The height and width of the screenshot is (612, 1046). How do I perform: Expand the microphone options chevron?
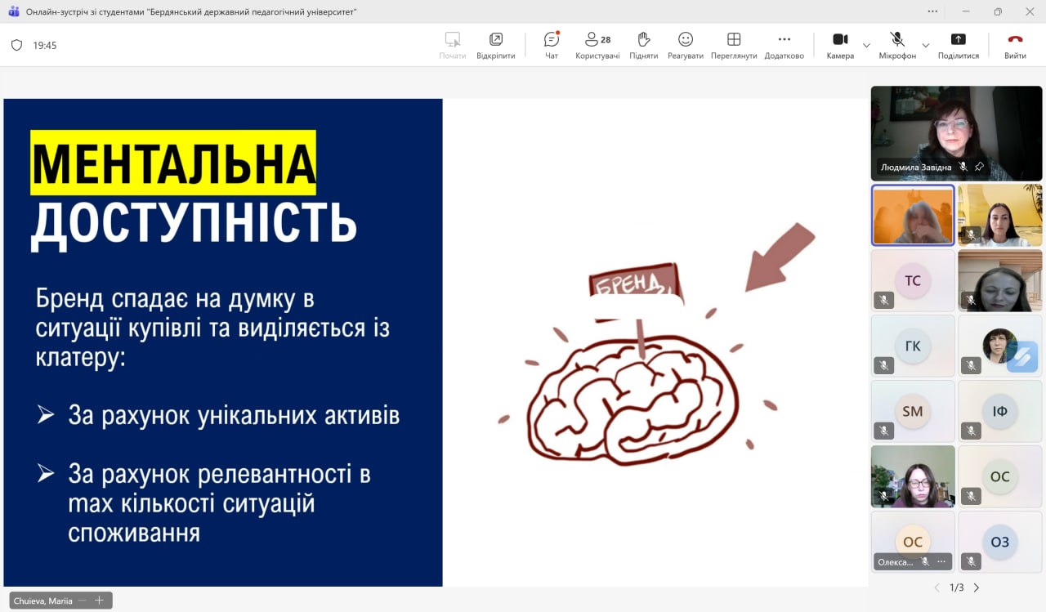(925, 46)
